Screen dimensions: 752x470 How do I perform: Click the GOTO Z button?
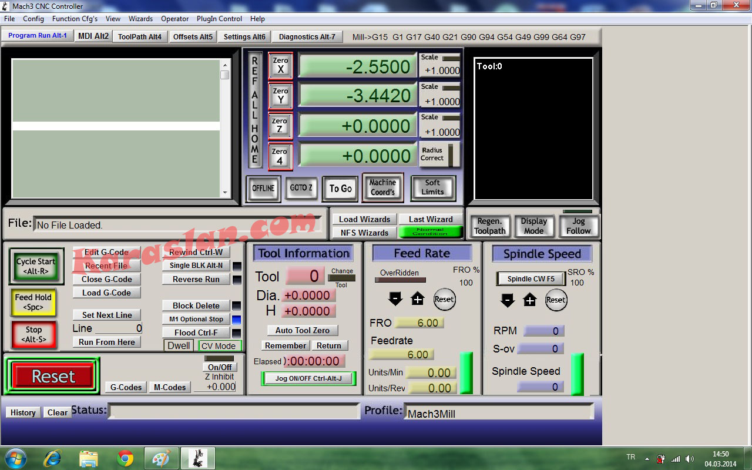(x=301, y=188)
